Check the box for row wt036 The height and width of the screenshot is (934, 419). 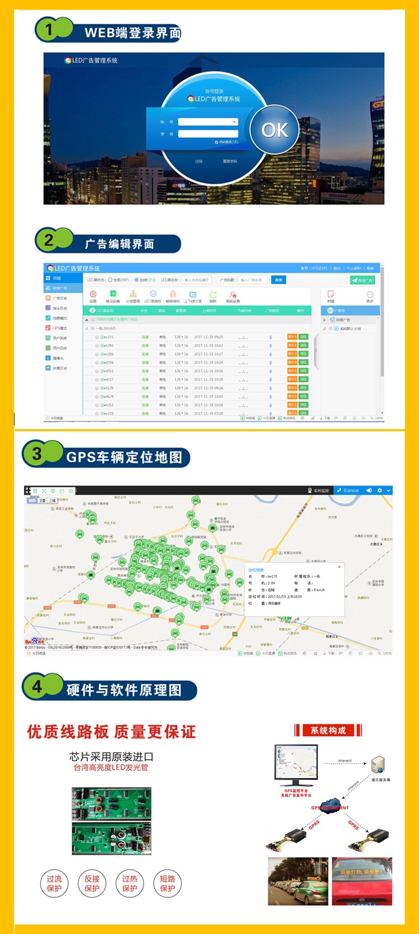point(97,363)
